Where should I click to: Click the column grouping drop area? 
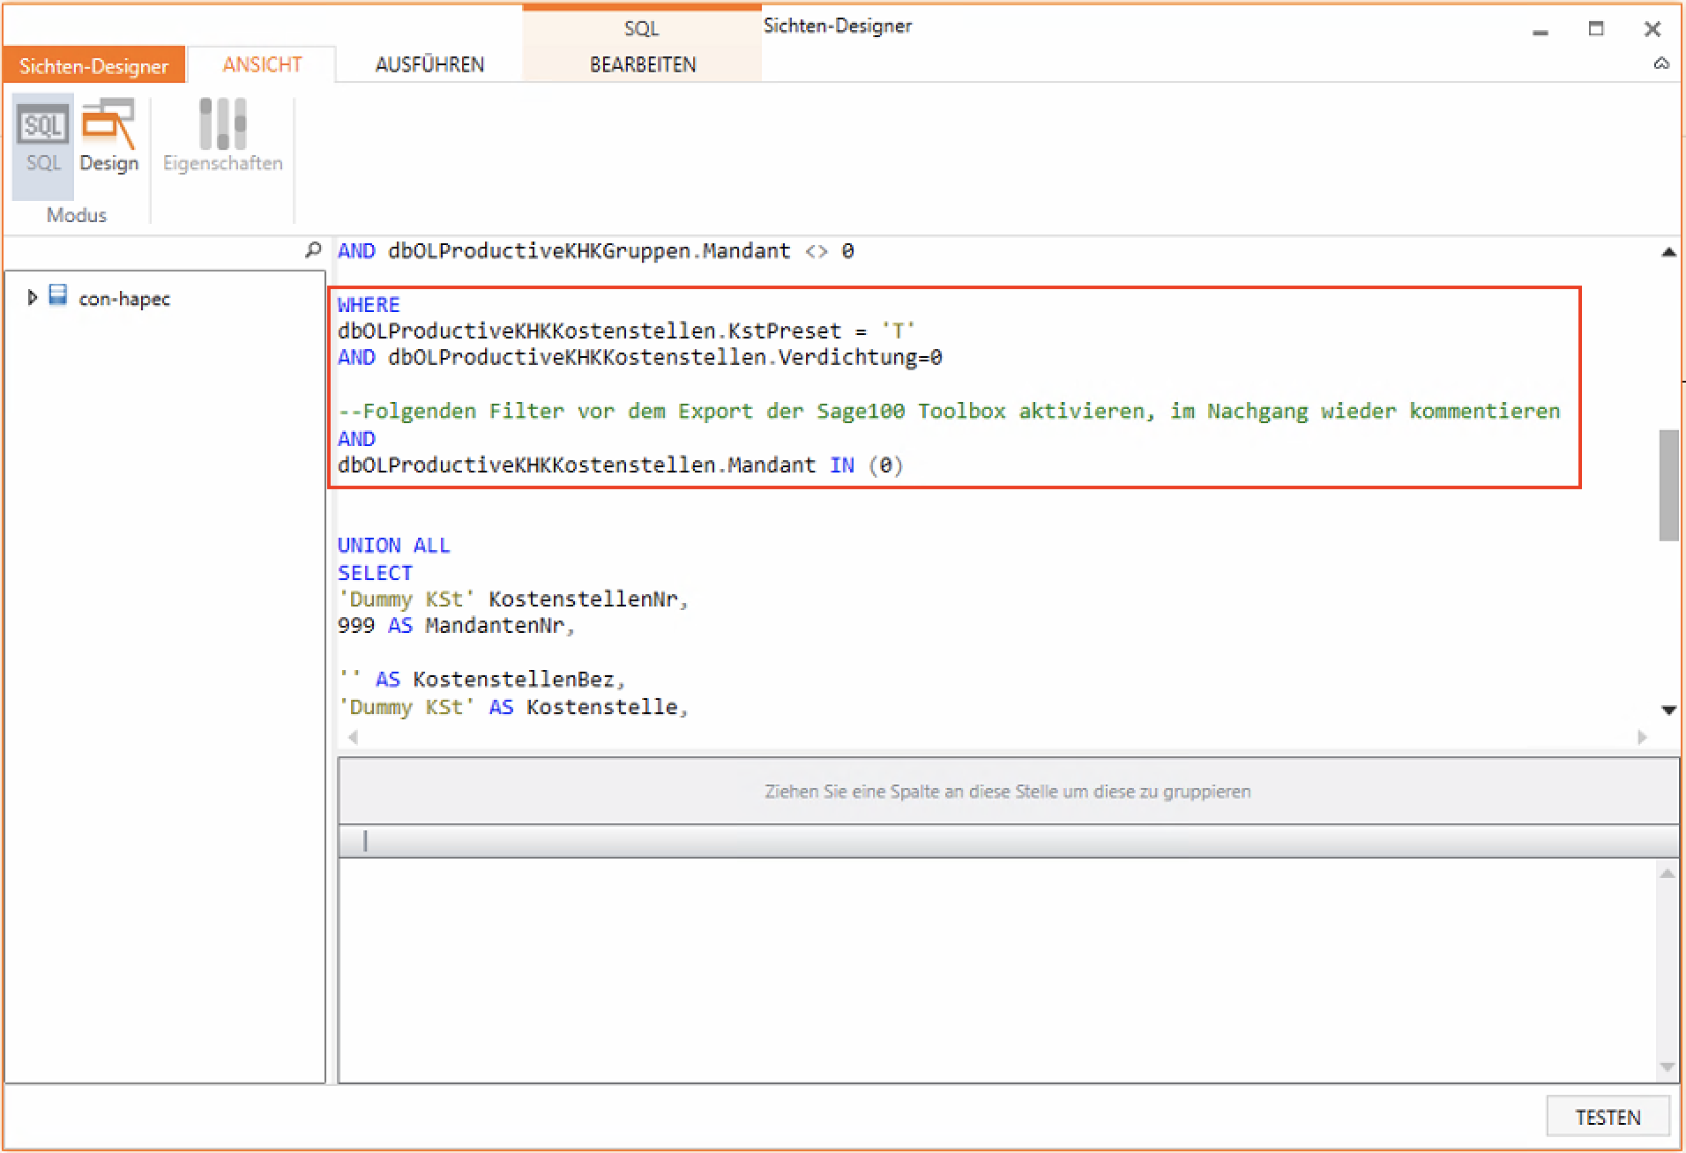pos(1007,792)
